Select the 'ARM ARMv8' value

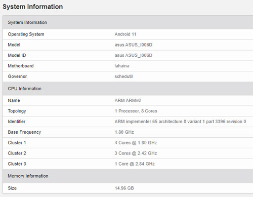pyautogui.click(x=128, y=100)
